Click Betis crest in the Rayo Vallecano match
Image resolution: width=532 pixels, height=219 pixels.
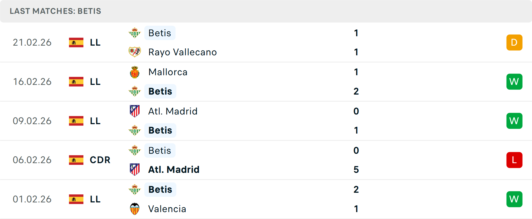pyautogui.click(x=135, y=33)
